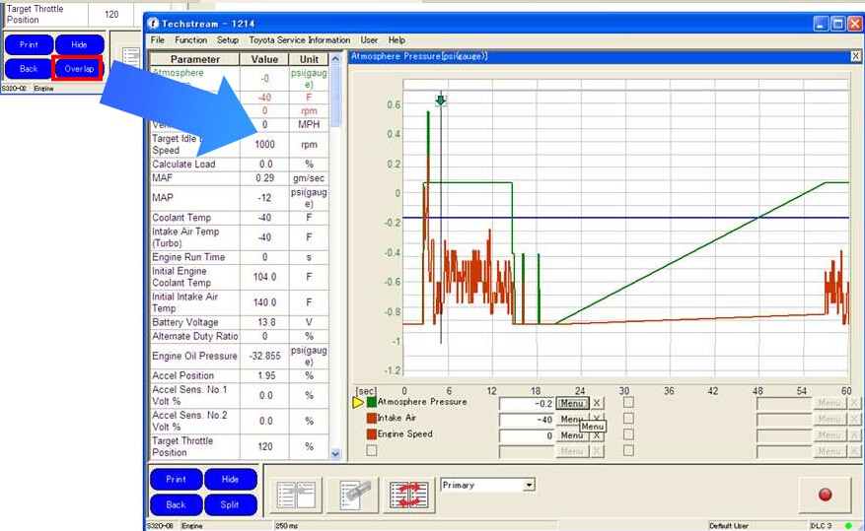Click the red record snapshot button
Viewport: 865px width, 531px height.
click(x=825, y=495)
